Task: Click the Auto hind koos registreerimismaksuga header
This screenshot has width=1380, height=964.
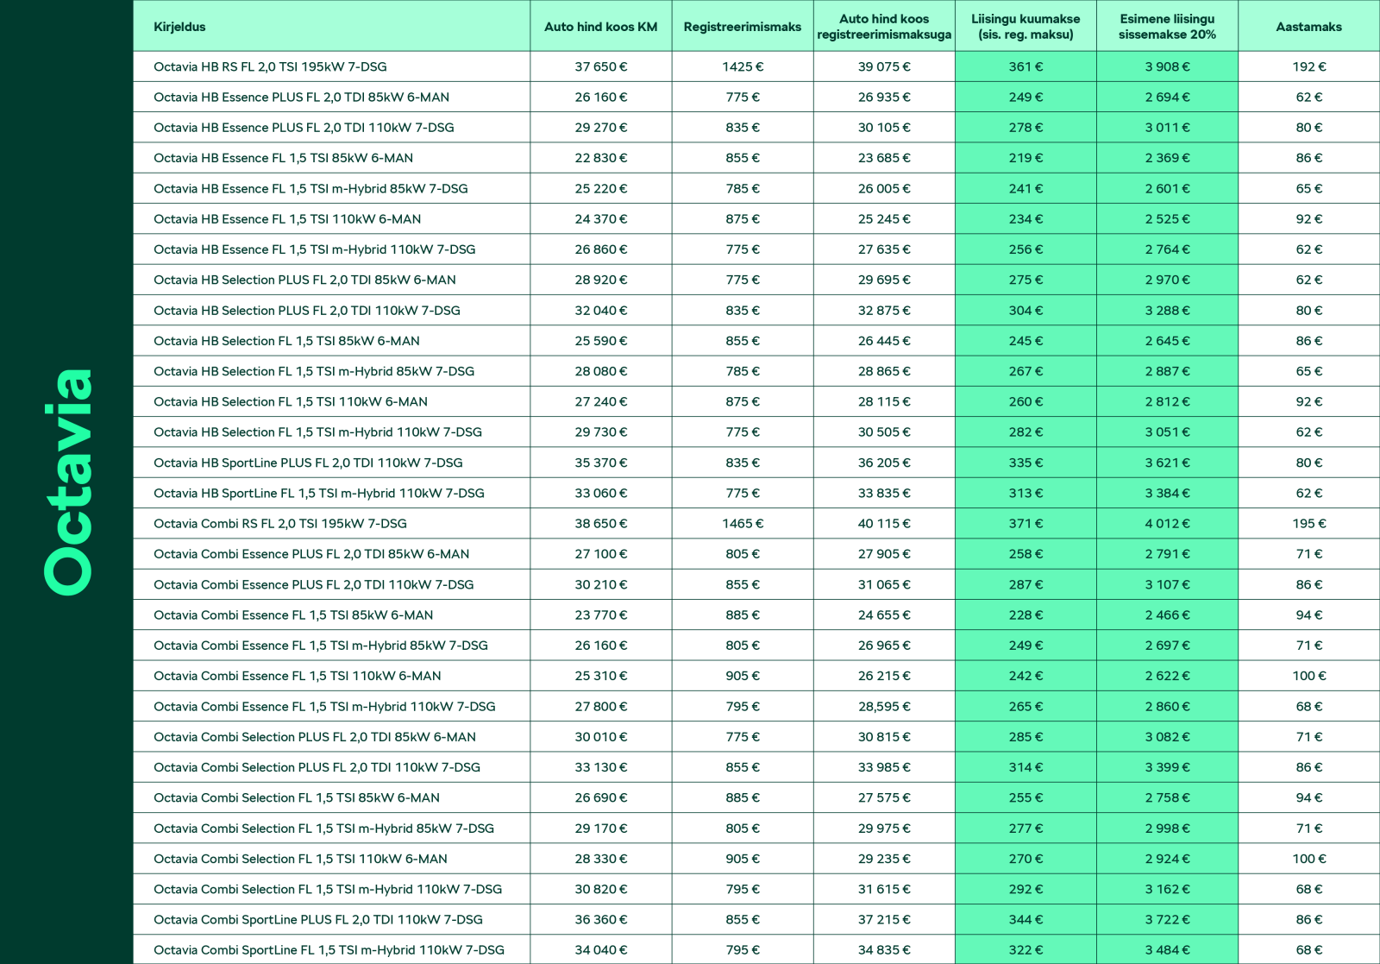Action: (884, 27)
